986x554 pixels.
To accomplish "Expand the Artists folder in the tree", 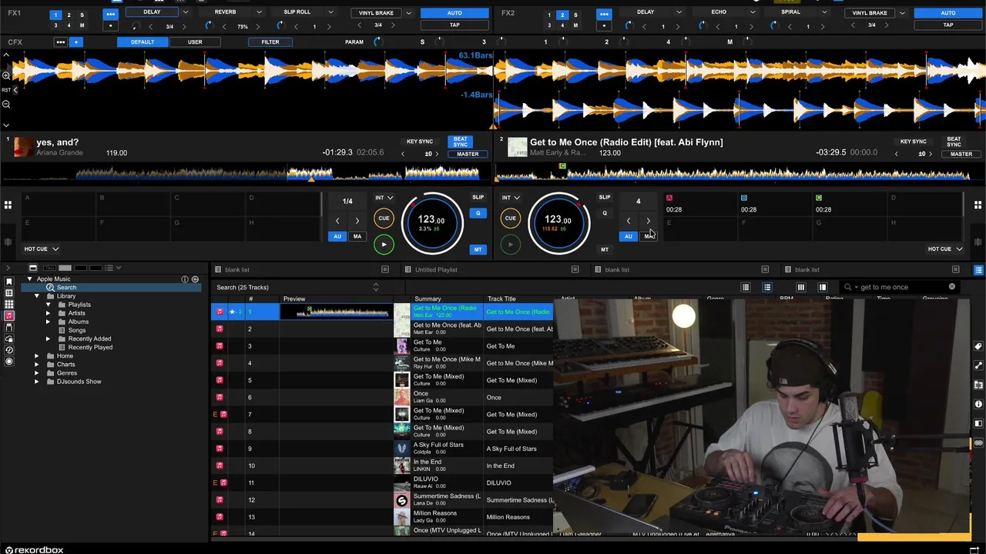I will click(48, 313).
